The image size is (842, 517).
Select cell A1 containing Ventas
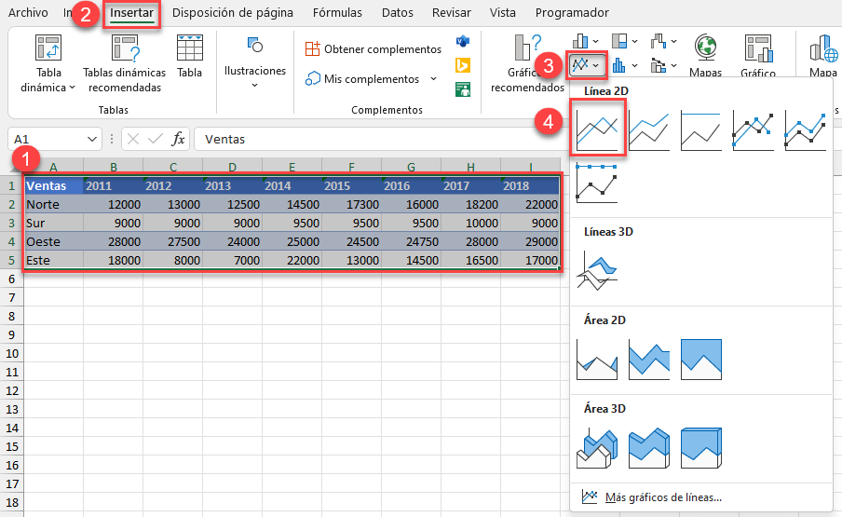(54, 185)
